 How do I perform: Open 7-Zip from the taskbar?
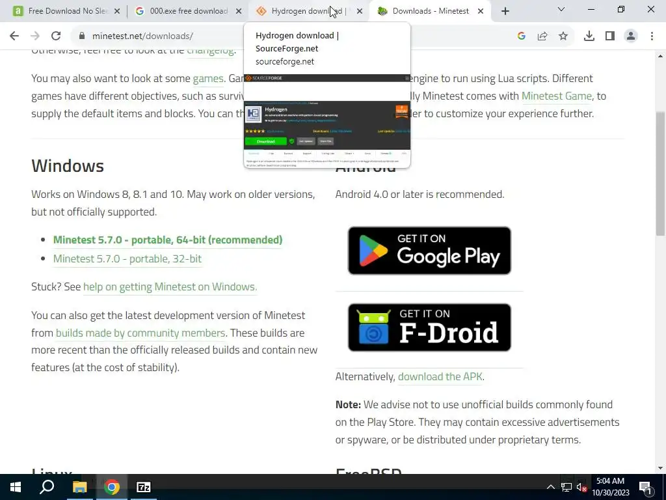point(144,487)
